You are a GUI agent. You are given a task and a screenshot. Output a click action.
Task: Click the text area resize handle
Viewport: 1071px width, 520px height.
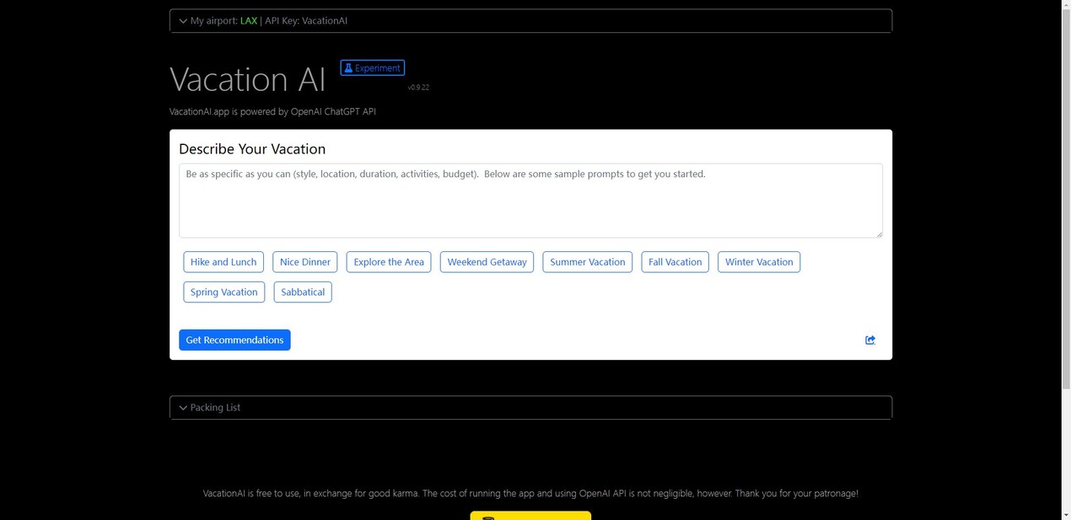879,233
